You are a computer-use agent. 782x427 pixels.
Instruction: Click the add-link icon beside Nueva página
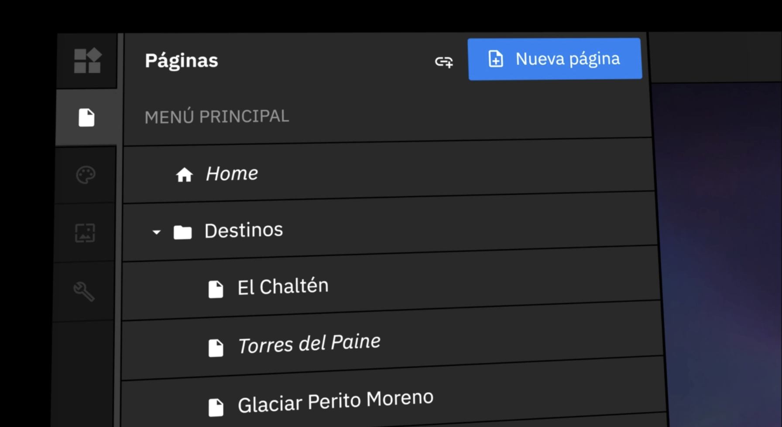[x=443, y=62]
